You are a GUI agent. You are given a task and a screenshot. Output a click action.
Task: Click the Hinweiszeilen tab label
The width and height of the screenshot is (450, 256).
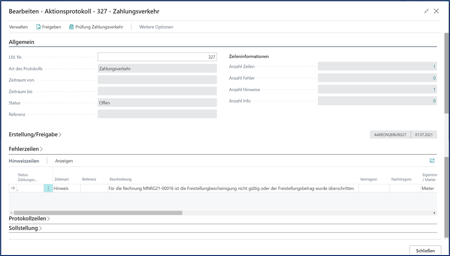24,161
